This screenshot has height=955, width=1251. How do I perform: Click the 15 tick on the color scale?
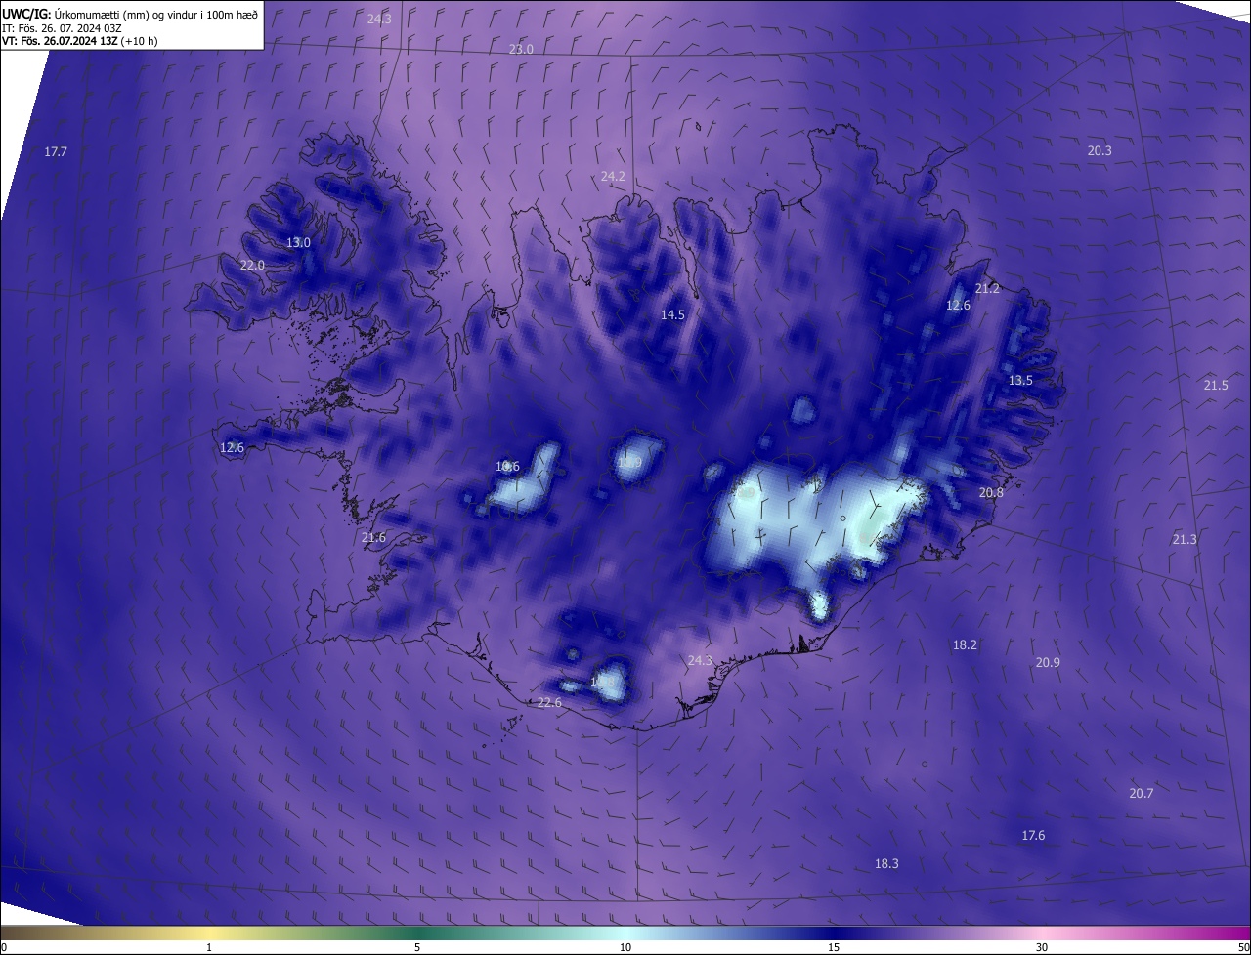[x=834, y=948]
